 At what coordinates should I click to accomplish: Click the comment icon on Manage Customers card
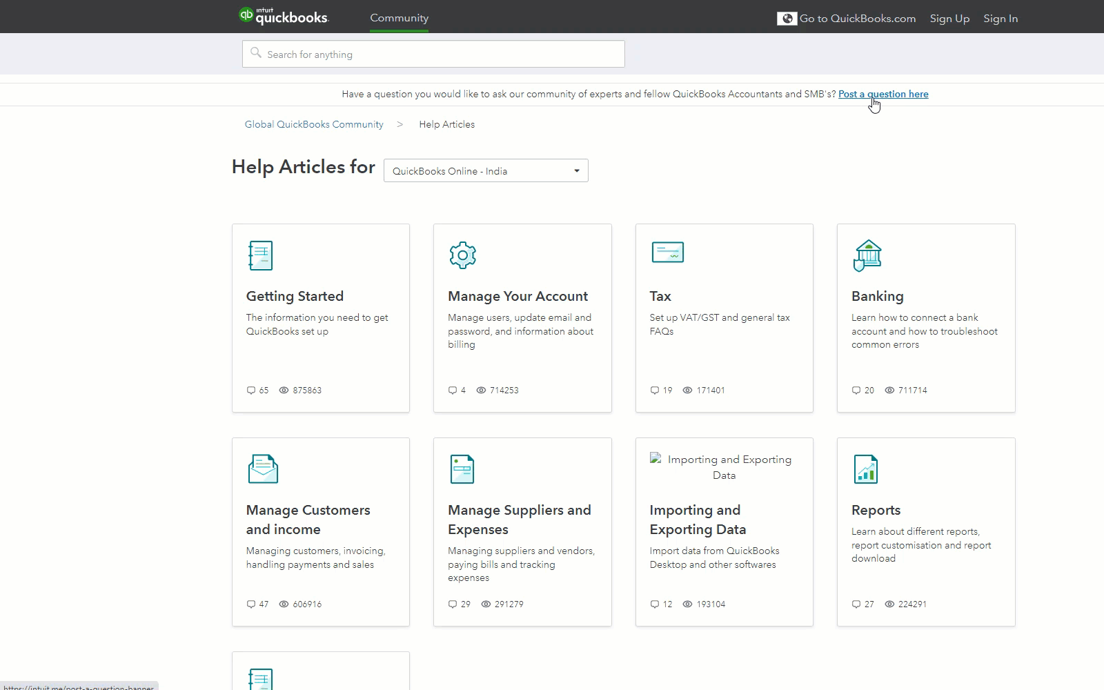click(x=251, y=604)
